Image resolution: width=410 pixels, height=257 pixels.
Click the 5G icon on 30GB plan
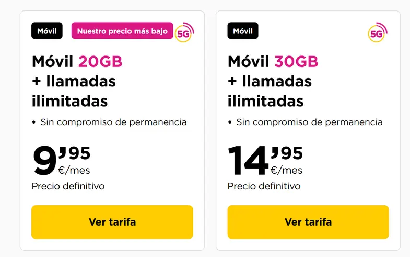coord(378,32)
